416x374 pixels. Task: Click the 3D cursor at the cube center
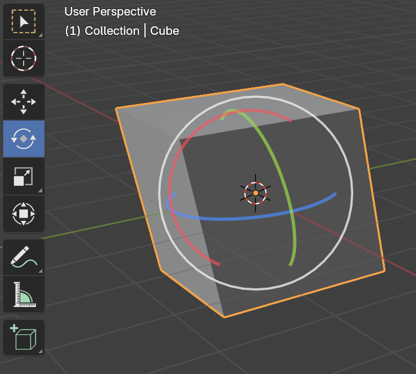click(256, 193)
